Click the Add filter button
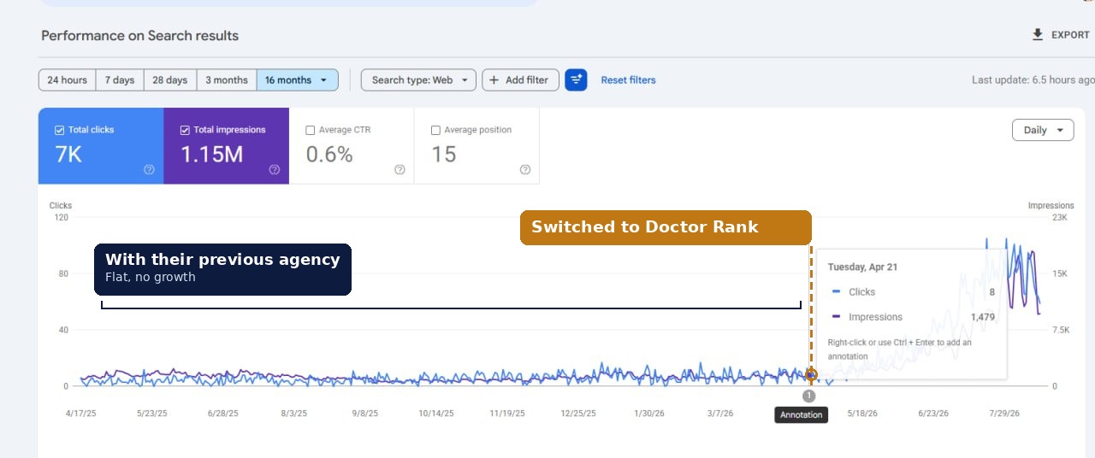The height and width of the screenshot is (458, 1095). point(521,80)
